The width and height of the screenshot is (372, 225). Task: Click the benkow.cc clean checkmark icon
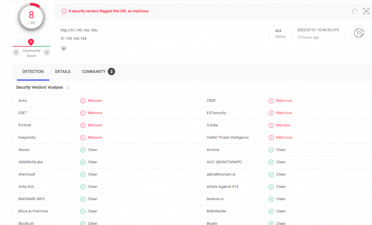271,199
